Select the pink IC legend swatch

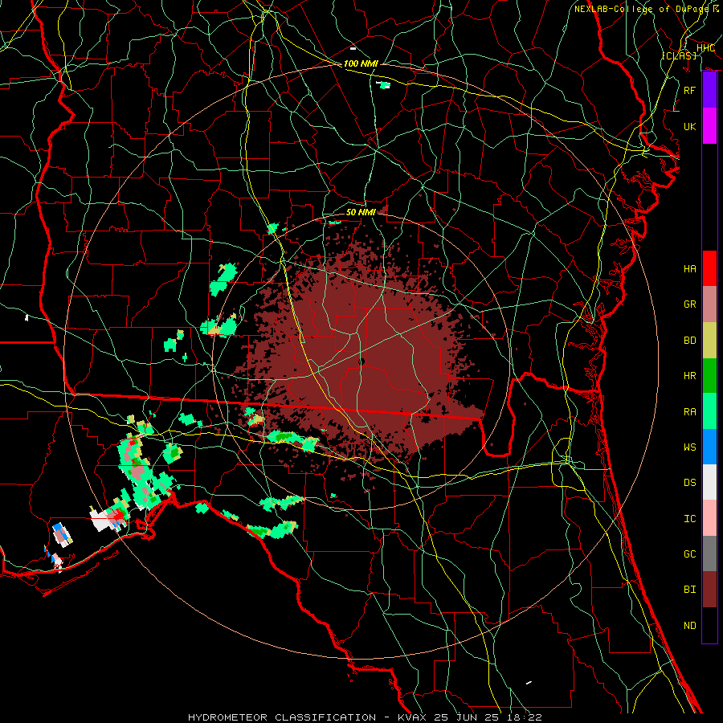click(x=709, y=518)
